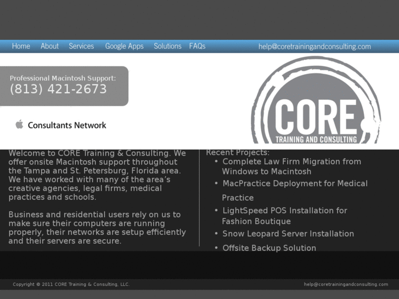
Task: Click the Apple logo icon
Action: 20,125
